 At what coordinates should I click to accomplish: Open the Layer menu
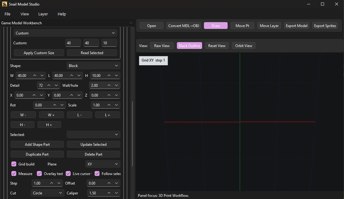(x=43, y=14)
